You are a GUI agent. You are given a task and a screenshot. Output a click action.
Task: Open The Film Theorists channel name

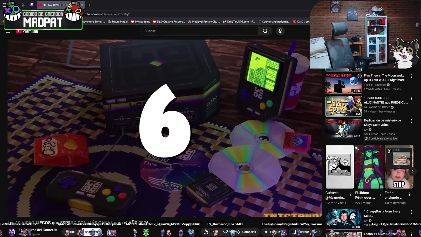click(x=375, y=85)
